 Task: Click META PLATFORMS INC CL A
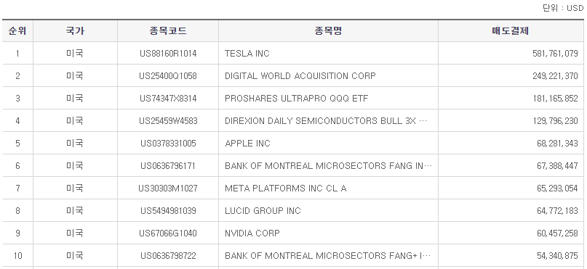286,189
